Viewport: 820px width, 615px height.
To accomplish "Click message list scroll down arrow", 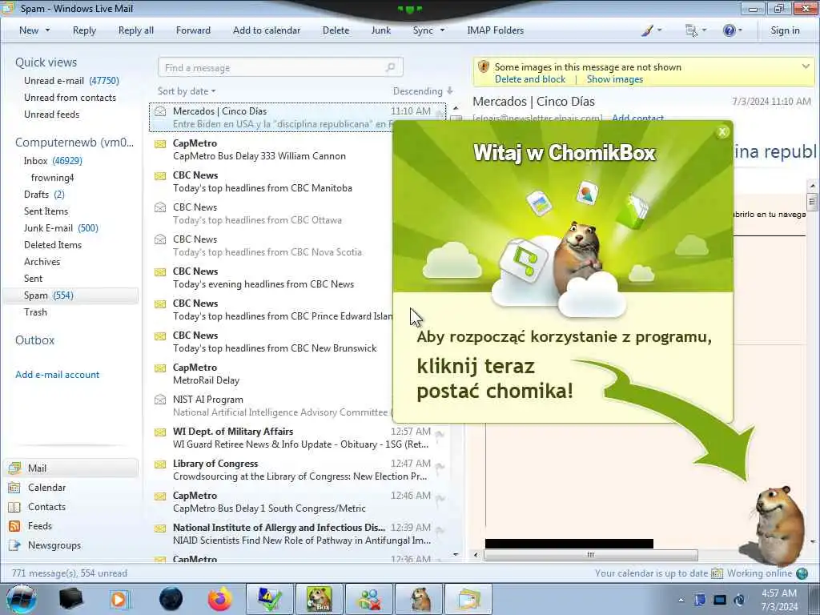I will [456, 554].
